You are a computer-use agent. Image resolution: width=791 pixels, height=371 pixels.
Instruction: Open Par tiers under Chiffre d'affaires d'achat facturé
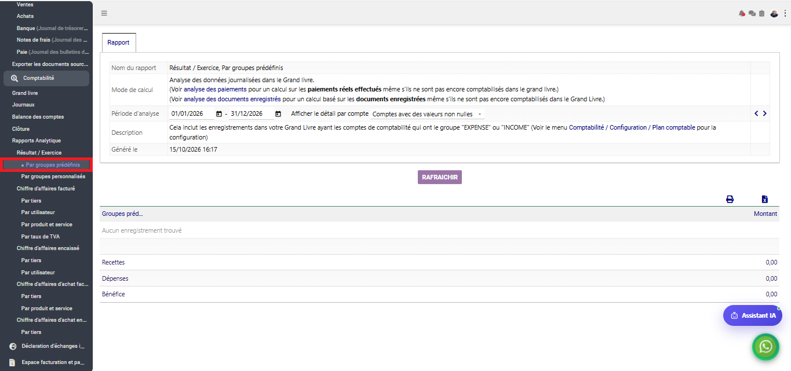pos(31,296)
